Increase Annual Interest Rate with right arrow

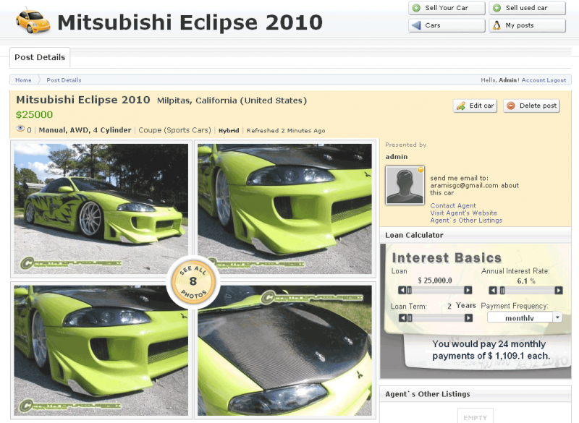click(558, 291)
